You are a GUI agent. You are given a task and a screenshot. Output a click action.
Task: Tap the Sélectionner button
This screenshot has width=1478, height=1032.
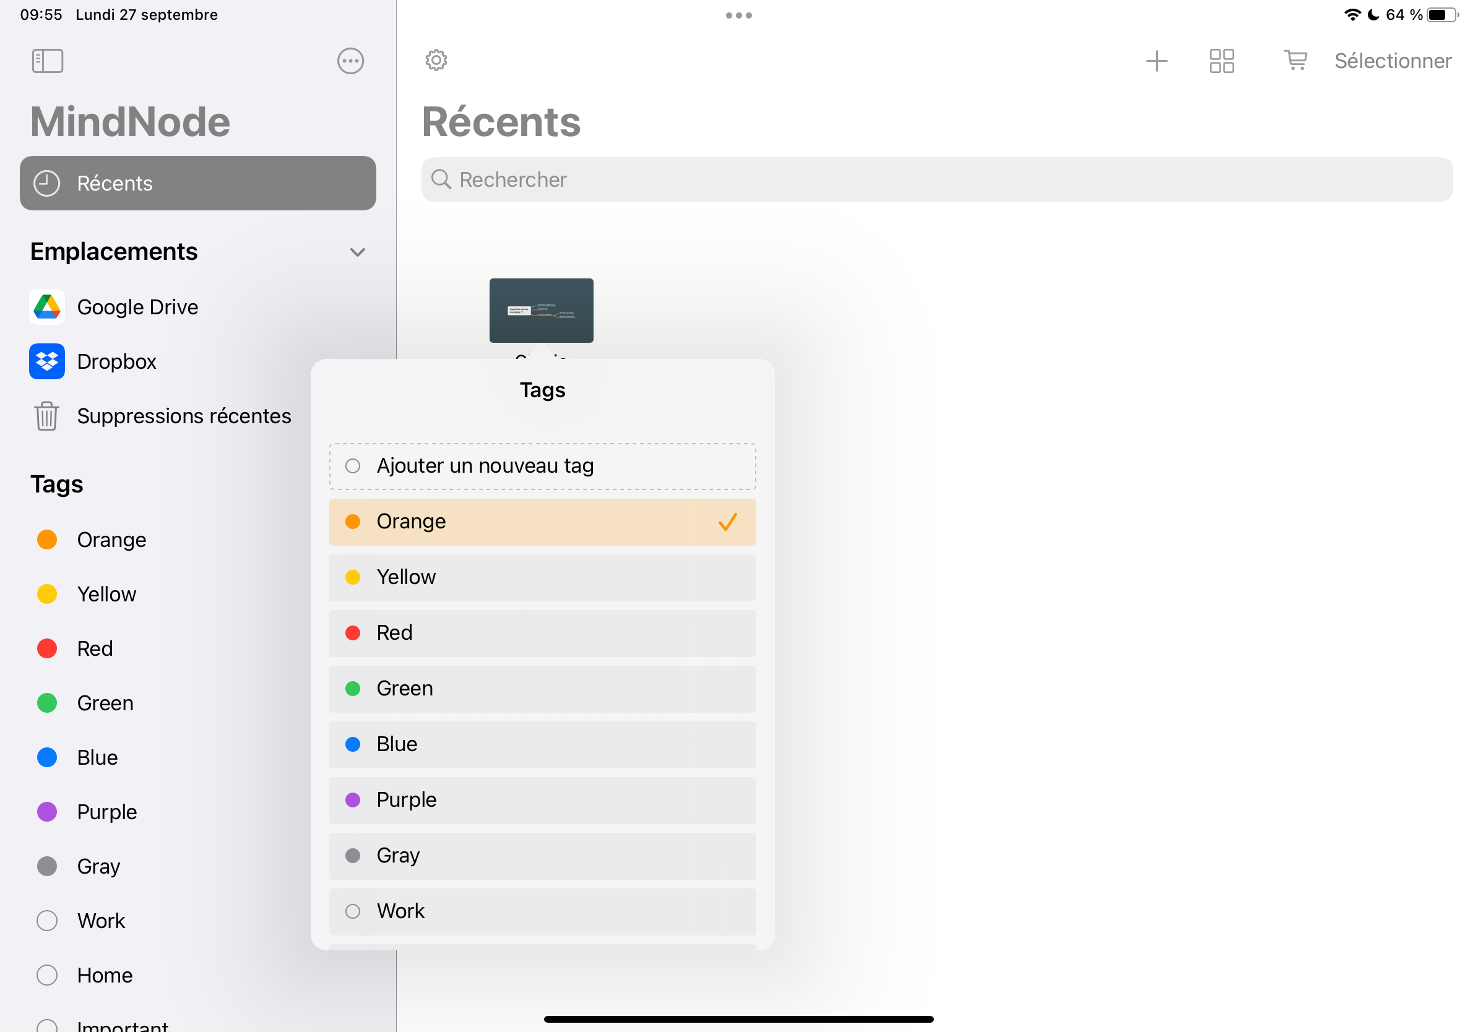(x=1393, y=61)
